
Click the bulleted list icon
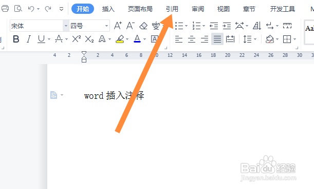(x=179, y=26)
